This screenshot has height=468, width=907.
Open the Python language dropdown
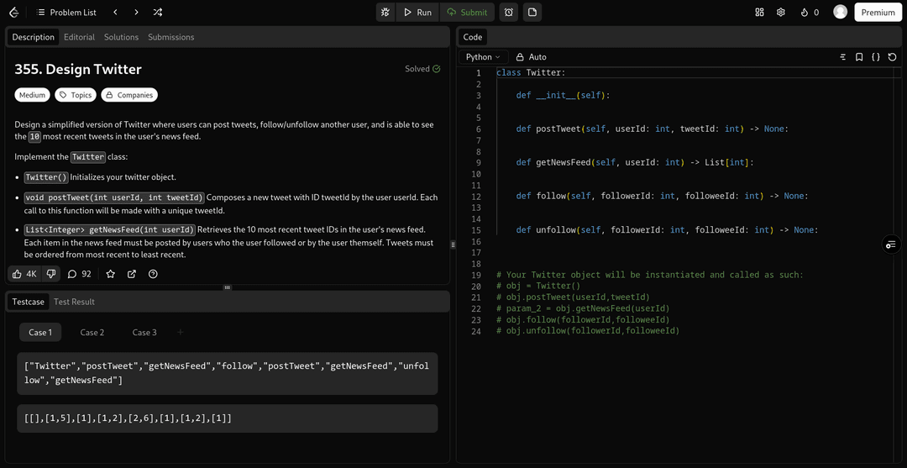click(484, 56)
